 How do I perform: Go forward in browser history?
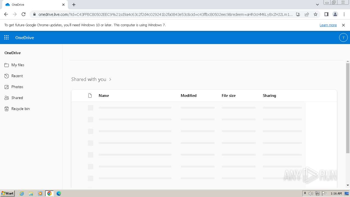pyautogui.click(x=15, y=14)
